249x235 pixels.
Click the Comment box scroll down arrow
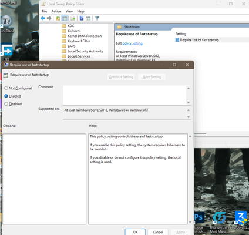click(x=189, y=102)
